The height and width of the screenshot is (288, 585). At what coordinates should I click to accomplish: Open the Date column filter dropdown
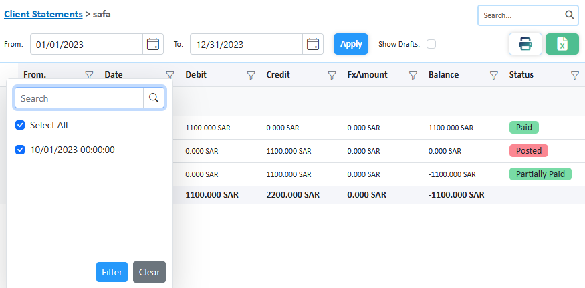(x=170, y=76)
